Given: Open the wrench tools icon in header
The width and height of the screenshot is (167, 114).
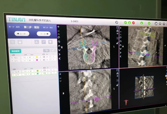Looking at the screenshot, I should point(117,22).
